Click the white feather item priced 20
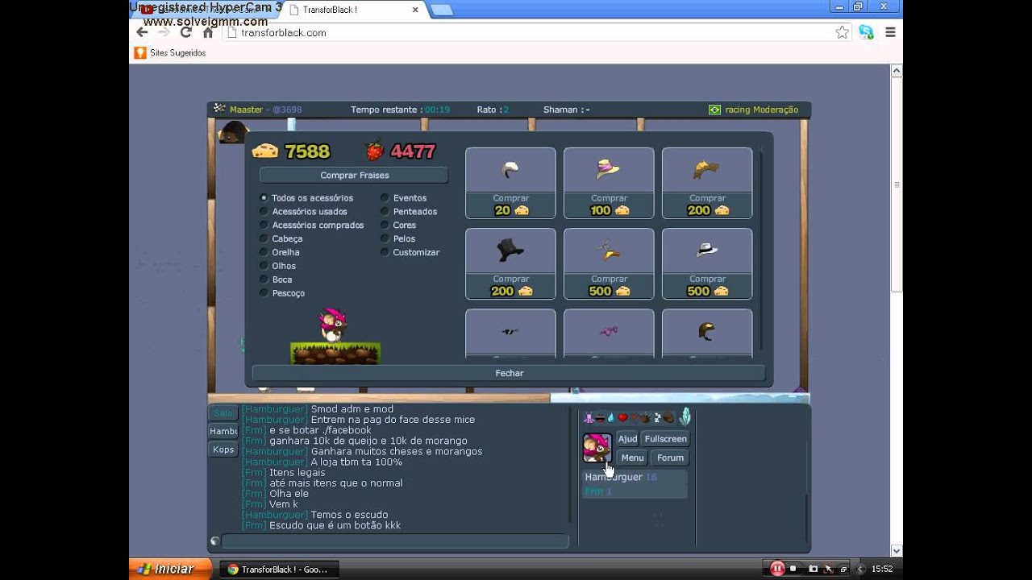 510,169
